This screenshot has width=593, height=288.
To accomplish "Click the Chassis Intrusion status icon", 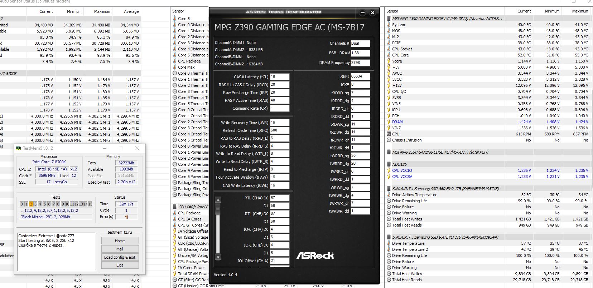I will pyautogui.click(x=389, y=140).
